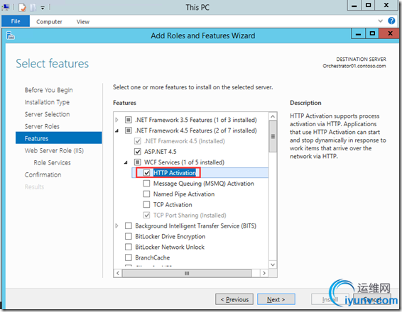Uncheck the HTTP Activation checkbox
The width and height of the screenshot is (402, 312).
pyautogui.click(x=146, y=173)
